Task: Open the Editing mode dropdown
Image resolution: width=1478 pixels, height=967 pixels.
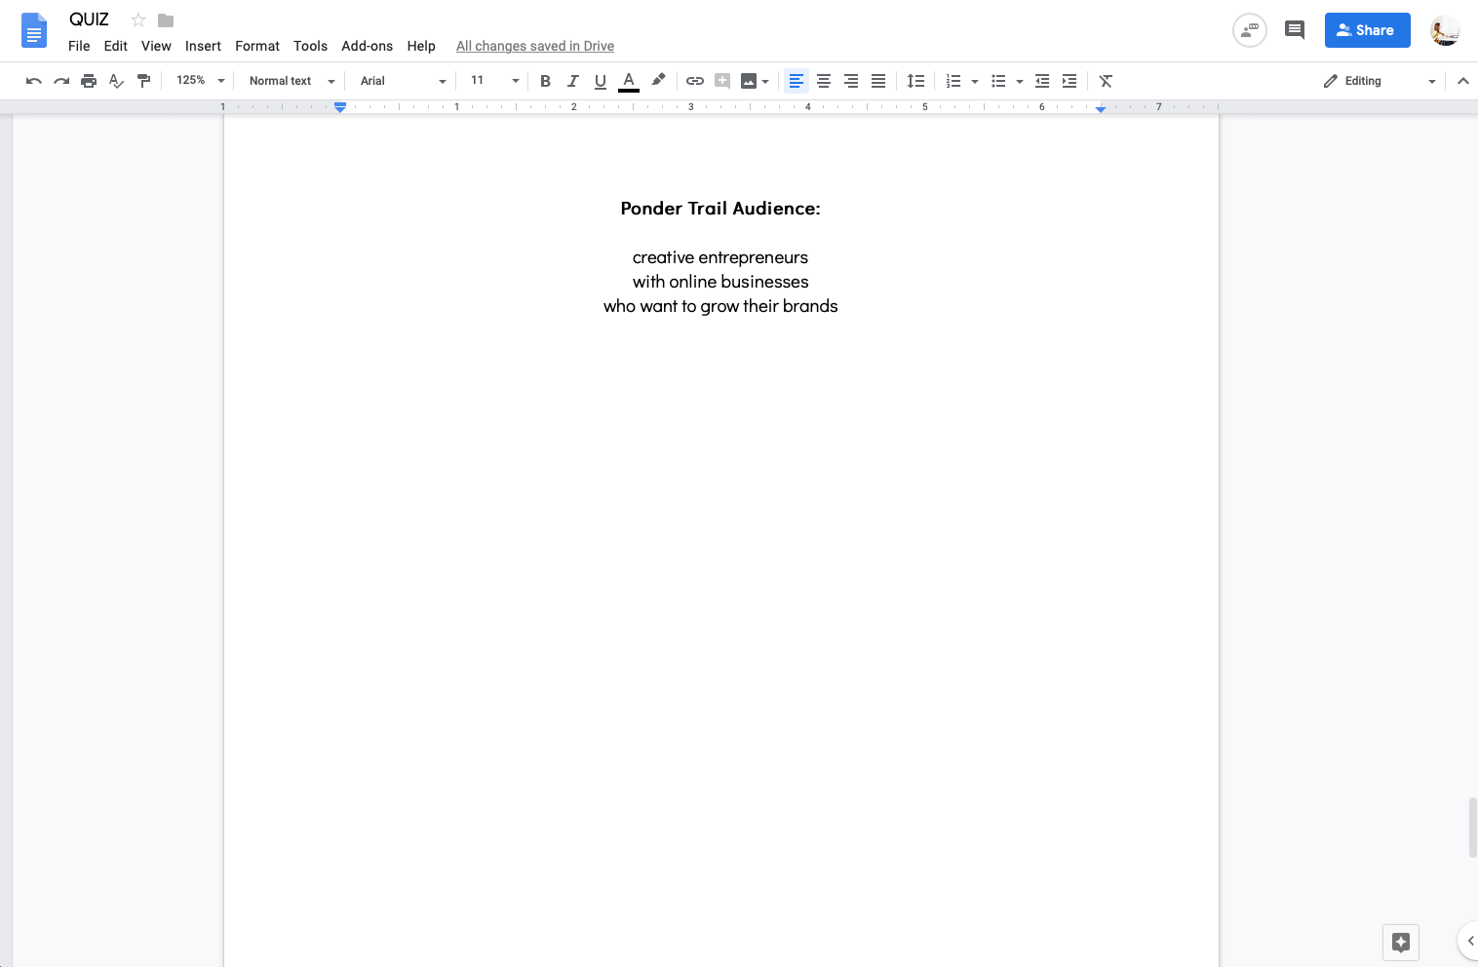Action: pyautogui.click(x=1379, y=81)
